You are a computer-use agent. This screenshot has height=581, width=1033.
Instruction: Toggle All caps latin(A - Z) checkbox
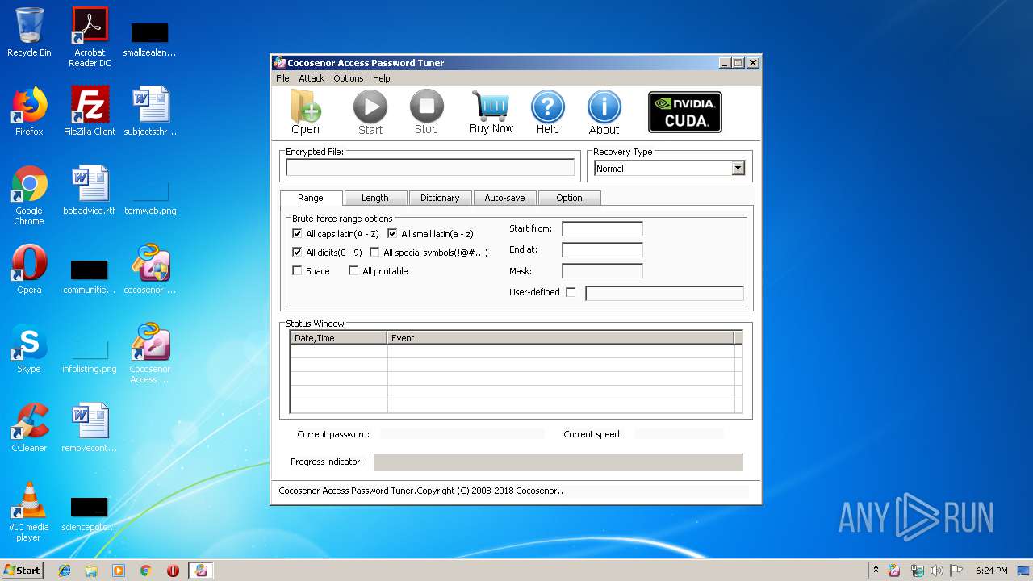click(297, 234)
